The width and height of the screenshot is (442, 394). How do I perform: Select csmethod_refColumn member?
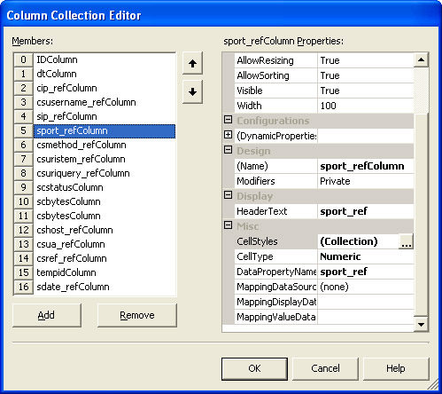105,145
